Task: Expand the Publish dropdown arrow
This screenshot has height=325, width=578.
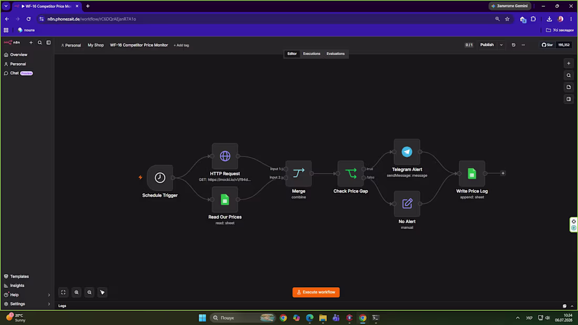Action: (501, 45)
